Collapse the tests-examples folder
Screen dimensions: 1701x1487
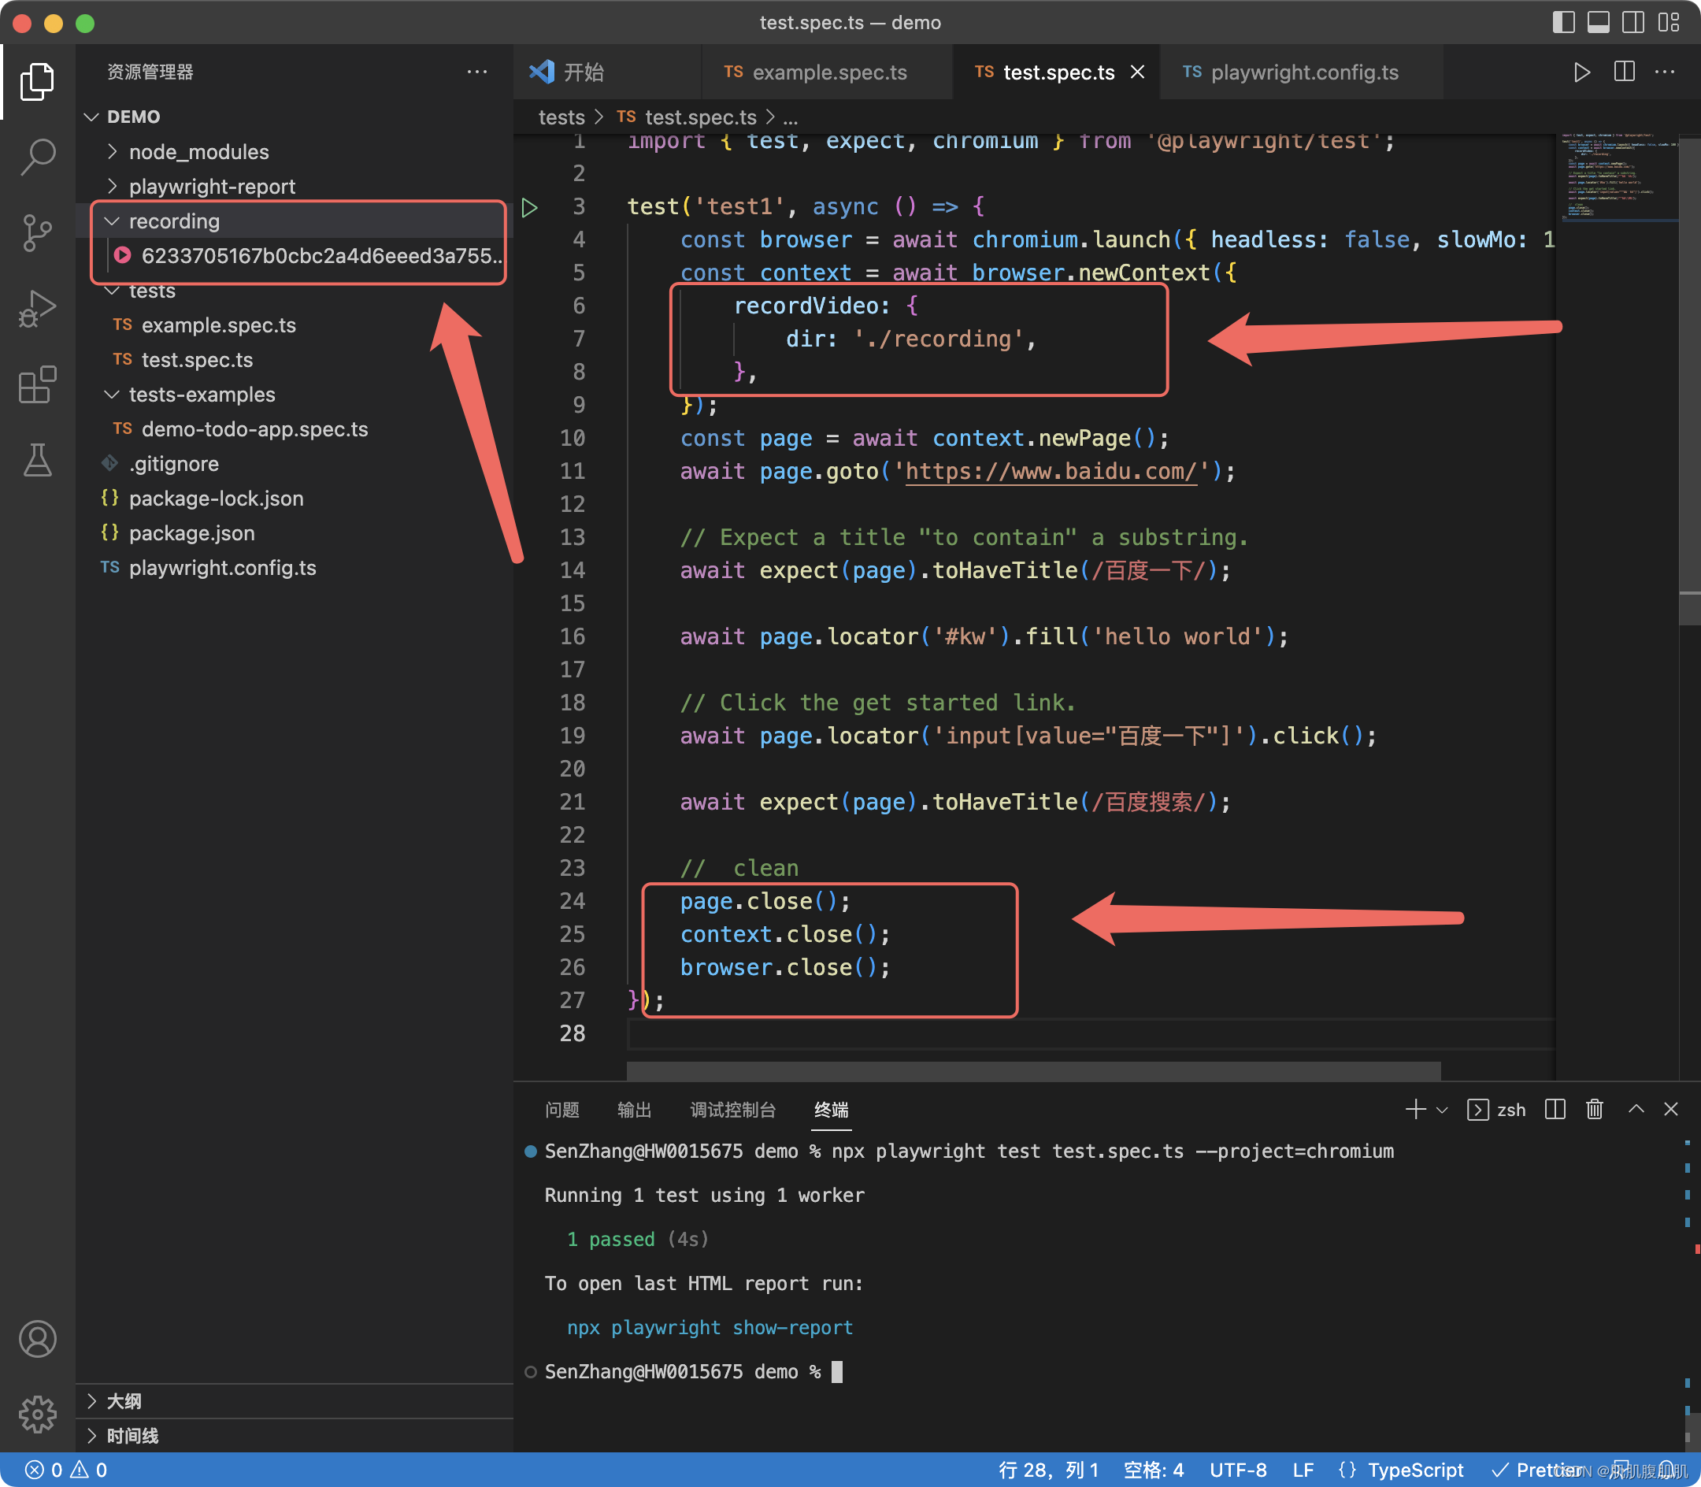click(295, 394)
